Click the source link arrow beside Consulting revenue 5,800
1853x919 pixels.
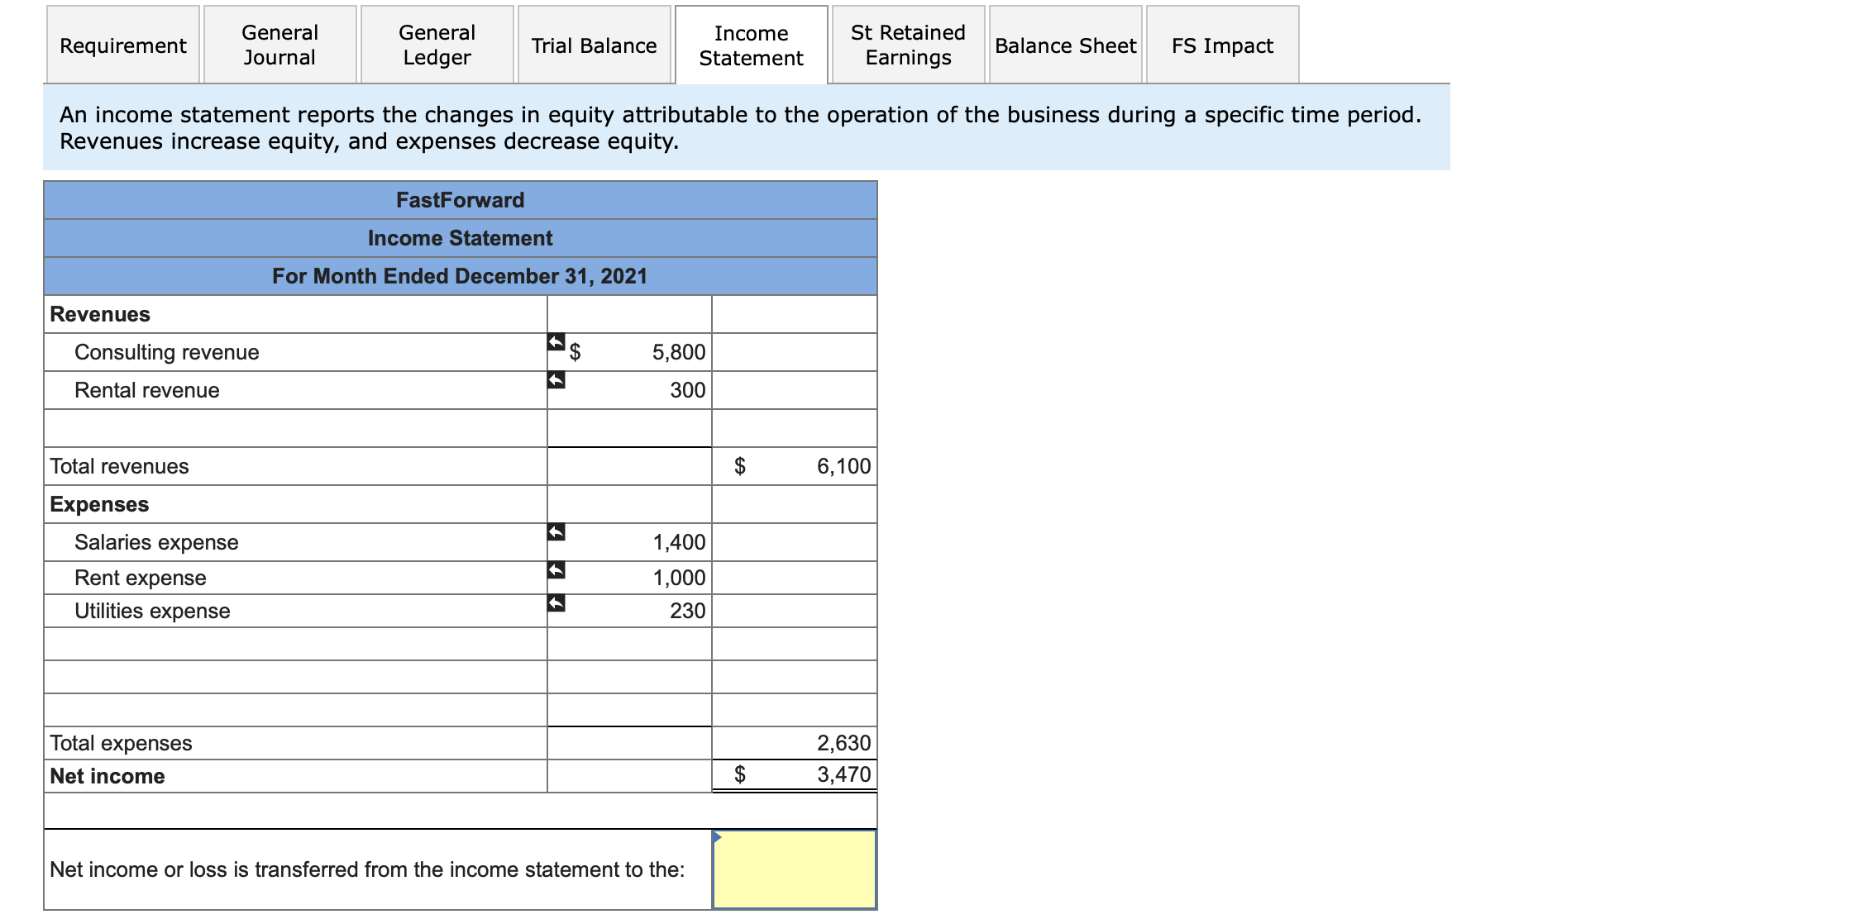point(556,341)
